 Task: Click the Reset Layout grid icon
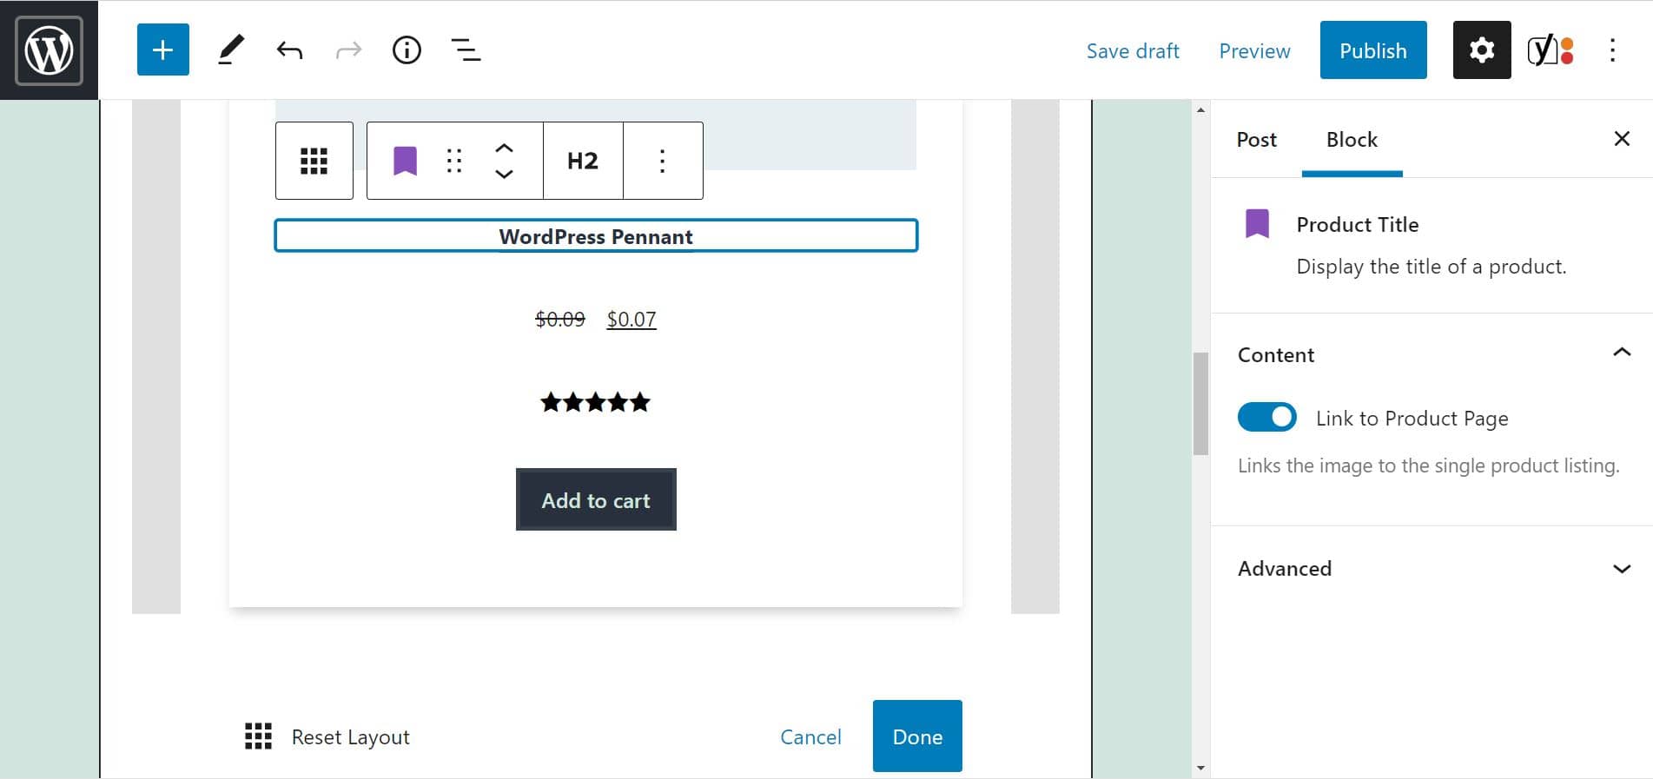258,736
